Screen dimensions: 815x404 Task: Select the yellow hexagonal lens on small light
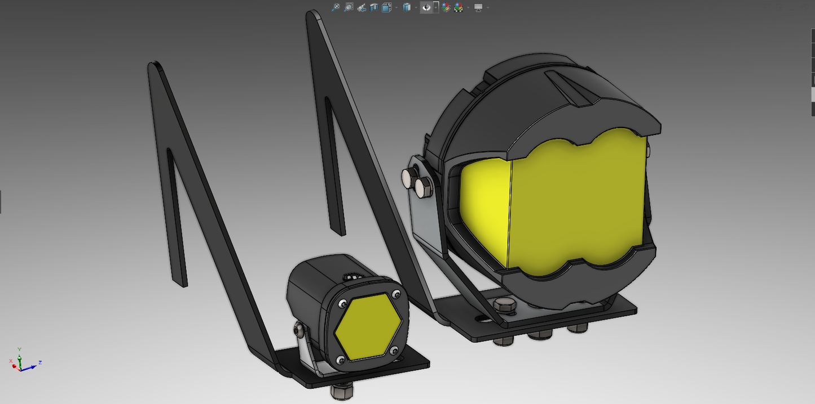tap(368, 326)
